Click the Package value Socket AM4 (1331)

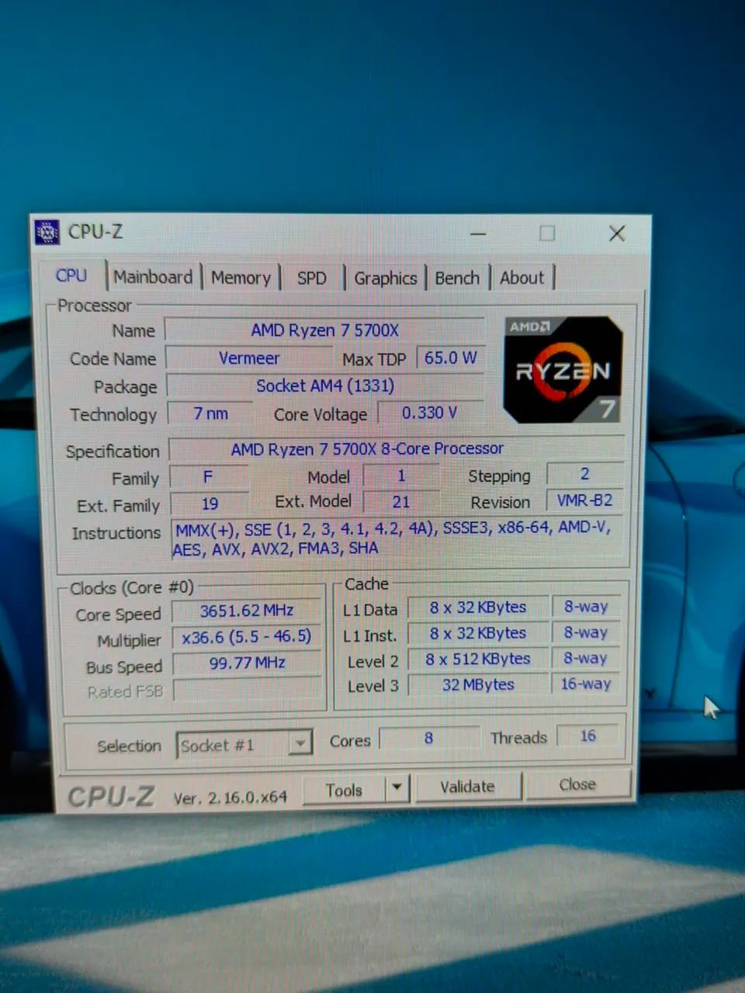coord(325,386)
